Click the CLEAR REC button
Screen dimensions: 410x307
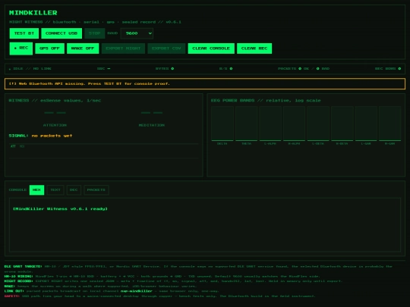coord(254,49)
